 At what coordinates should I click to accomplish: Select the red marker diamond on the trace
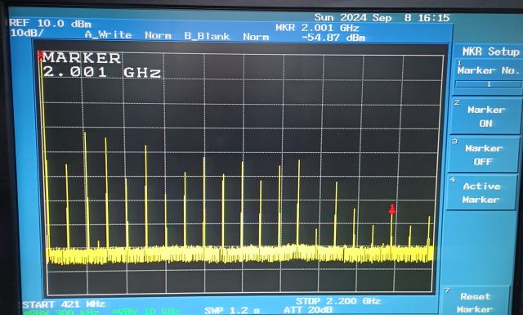tap(392, 209)
